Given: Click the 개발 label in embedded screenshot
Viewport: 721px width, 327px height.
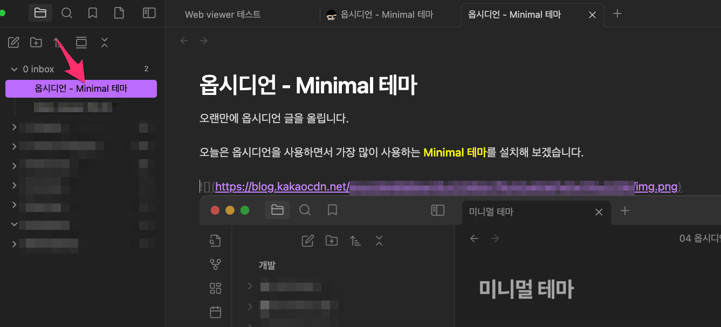Looking at the screenshot, I should tap(267, 265).
